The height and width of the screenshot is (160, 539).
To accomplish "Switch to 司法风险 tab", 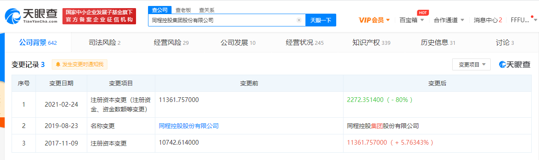I will [x=104, y=42].
